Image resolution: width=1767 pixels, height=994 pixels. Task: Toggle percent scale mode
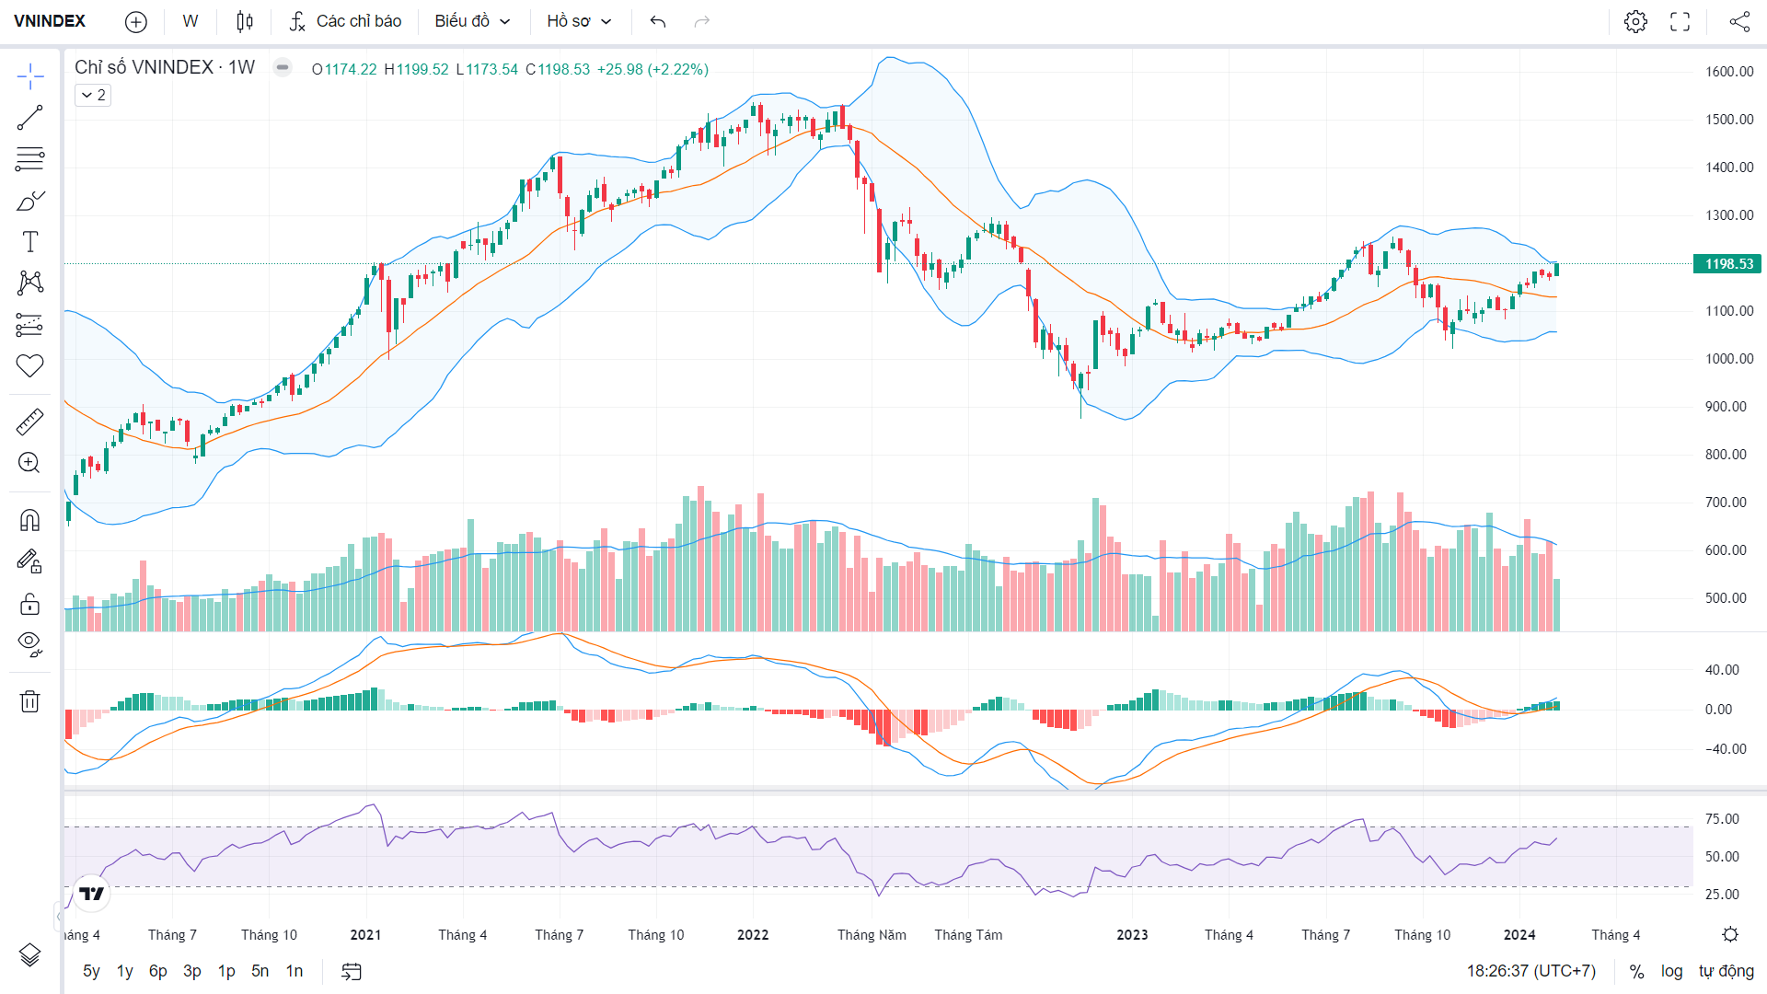pos(1636,971)
